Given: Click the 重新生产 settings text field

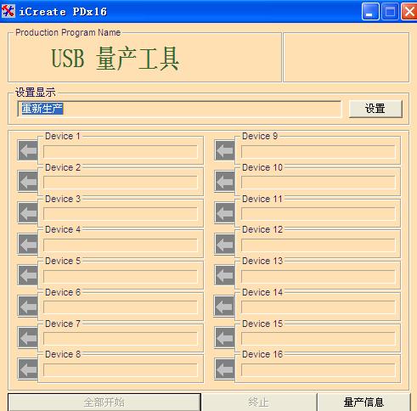Looking at the screenshot, I should point(179,109).
